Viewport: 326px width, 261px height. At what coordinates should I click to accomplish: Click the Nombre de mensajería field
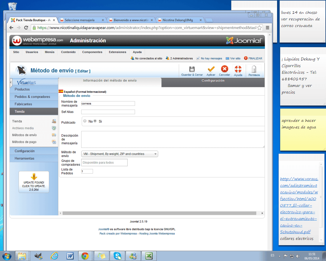[x=108, y=104]
